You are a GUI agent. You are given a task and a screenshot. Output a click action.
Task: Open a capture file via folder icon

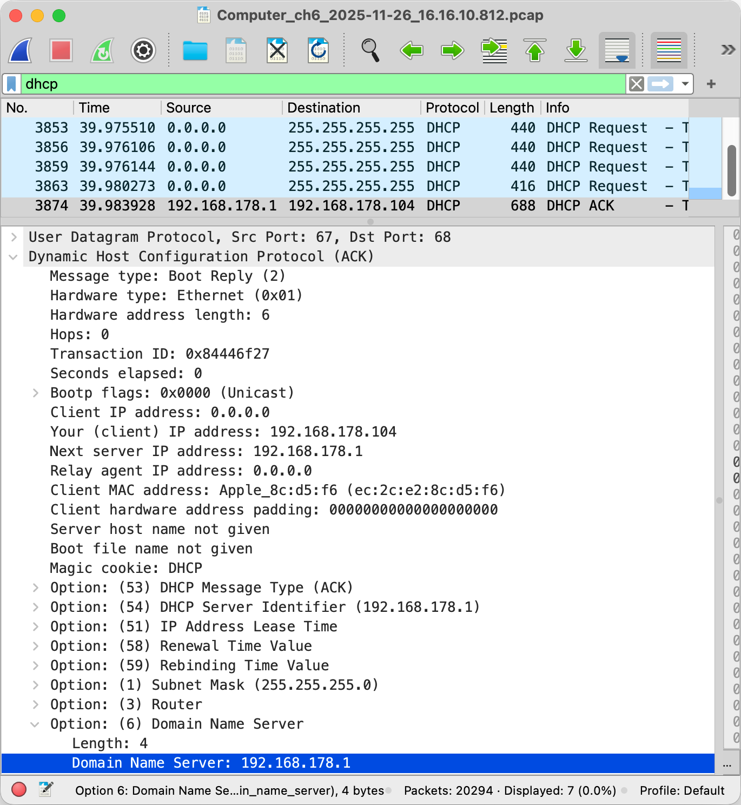click(195, 51)
